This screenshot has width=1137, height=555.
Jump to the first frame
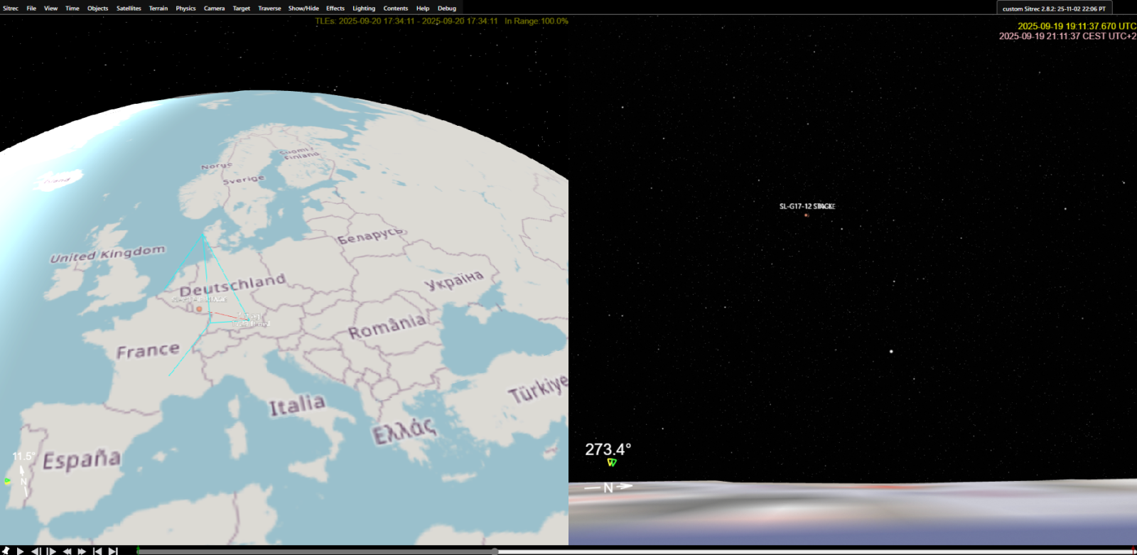pos(97,551)
